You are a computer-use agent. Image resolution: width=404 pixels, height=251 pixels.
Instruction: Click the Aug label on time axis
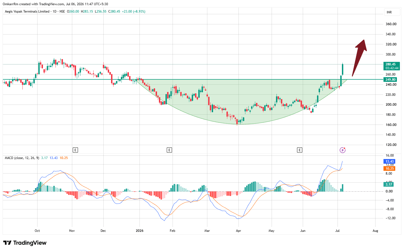click(x=375, y=231)
